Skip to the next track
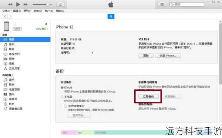Image resolution: width=222 pixels, height=138 pixels. 26,4
